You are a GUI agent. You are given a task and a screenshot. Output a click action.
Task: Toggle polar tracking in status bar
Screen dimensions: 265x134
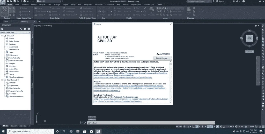(197, 127)
